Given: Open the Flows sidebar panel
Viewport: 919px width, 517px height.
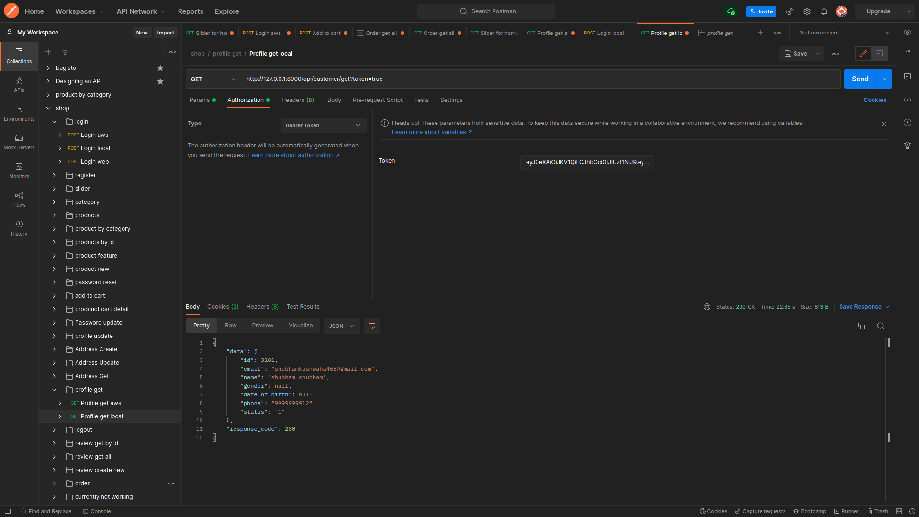Looking at the screenshot, I should click(x=19, y=200).
